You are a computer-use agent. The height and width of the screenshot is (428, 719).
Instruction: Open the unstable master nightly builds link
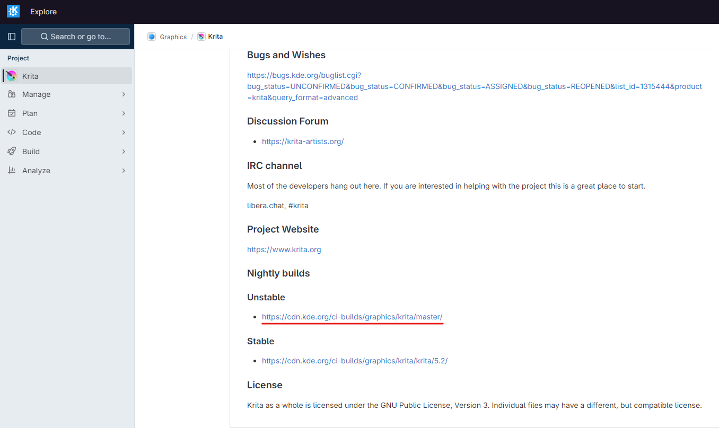tap(352, 317)
